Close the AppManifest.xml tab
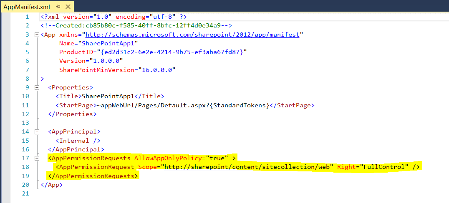Screen dimensions: 449x203 pos(68,6)
